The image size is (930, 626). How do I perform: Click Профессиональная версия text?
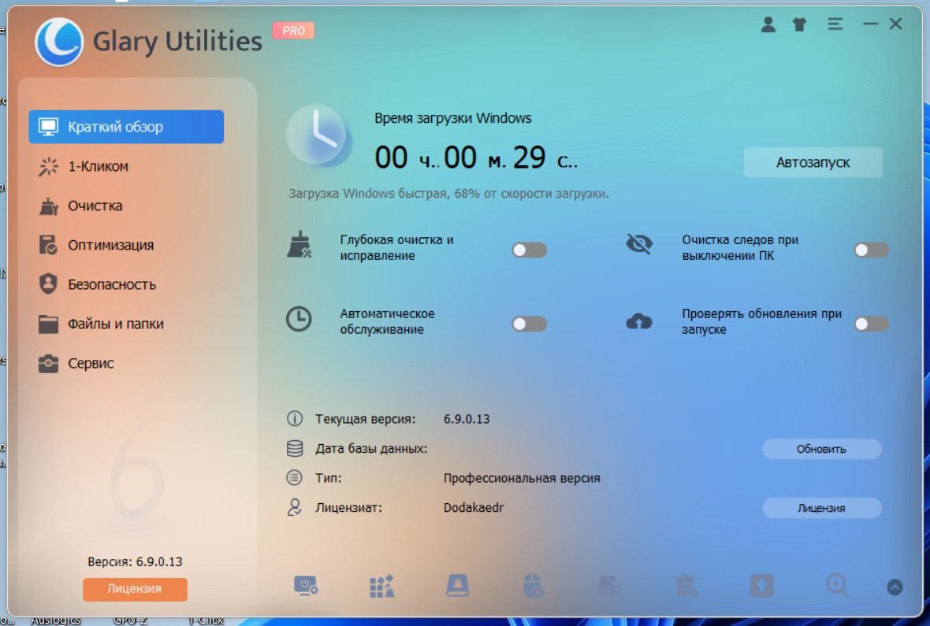point(522,479)
